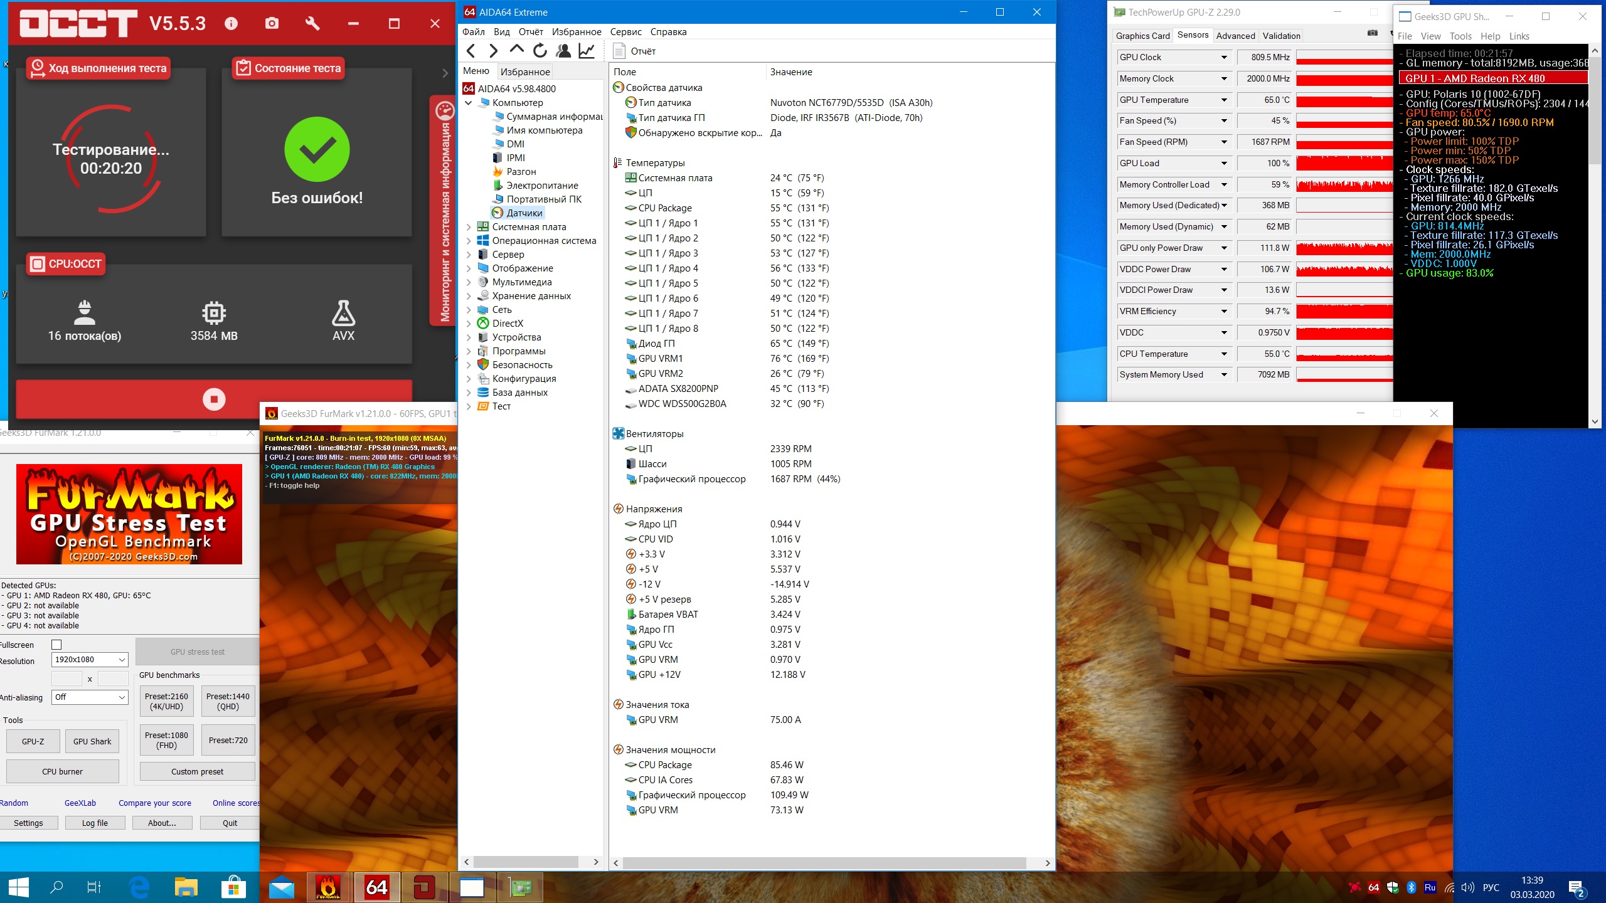The height and width of the screenshot is (903, 1606).
Task: Click AIDA64 back navigation arrow
Action: 472,51
